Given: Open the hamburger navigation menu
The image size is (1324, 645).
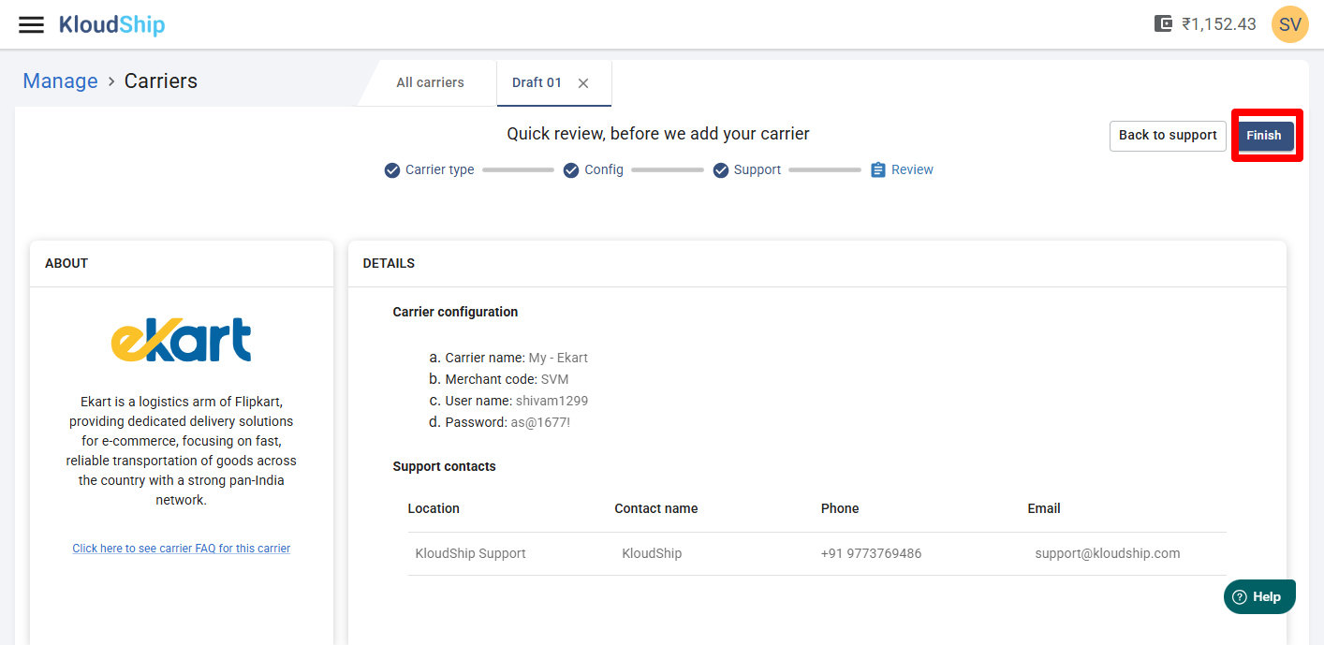Looking at the screenshot, I should coord(31,24).
